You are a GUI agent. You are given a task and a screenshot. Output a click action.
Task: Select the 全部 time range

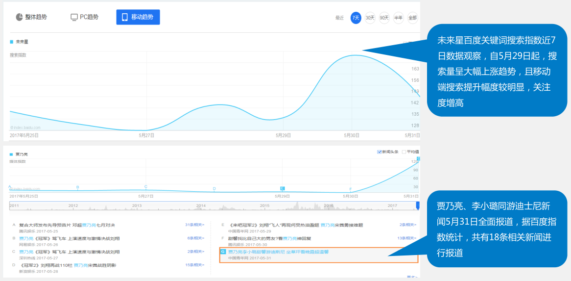pyautogui.click(x=412, y=18)
